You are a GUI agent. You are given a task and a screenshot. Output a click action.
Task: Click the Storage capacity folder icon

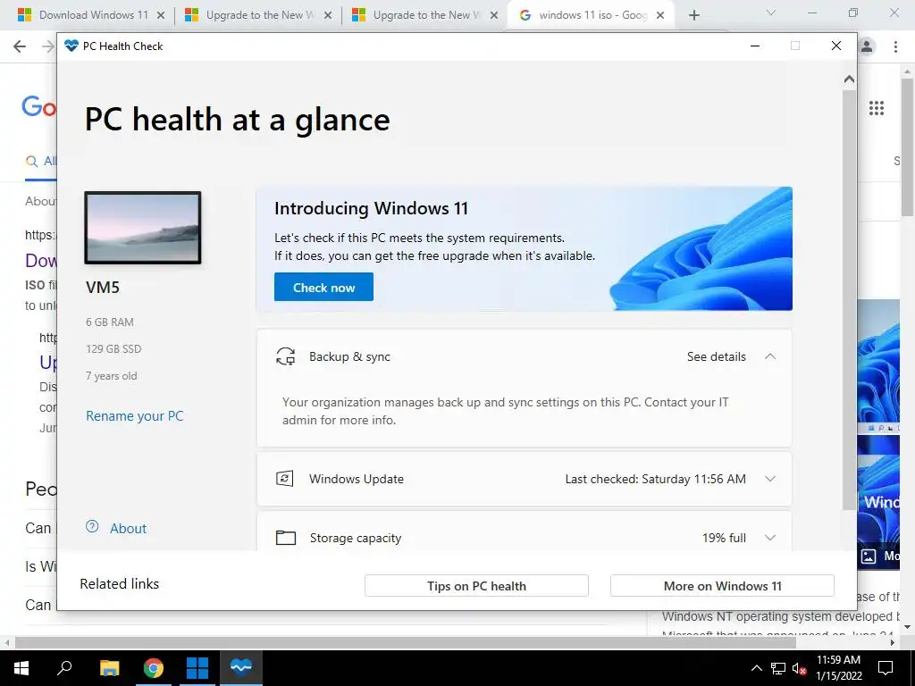pyautogui.click(x=285, y=537)
